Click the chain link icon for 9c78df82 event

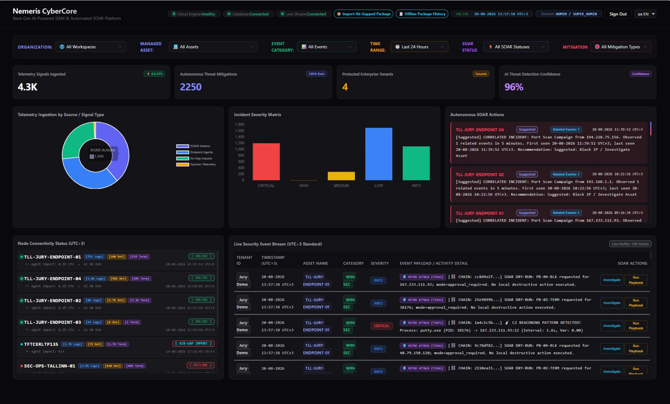click(453, 345)
